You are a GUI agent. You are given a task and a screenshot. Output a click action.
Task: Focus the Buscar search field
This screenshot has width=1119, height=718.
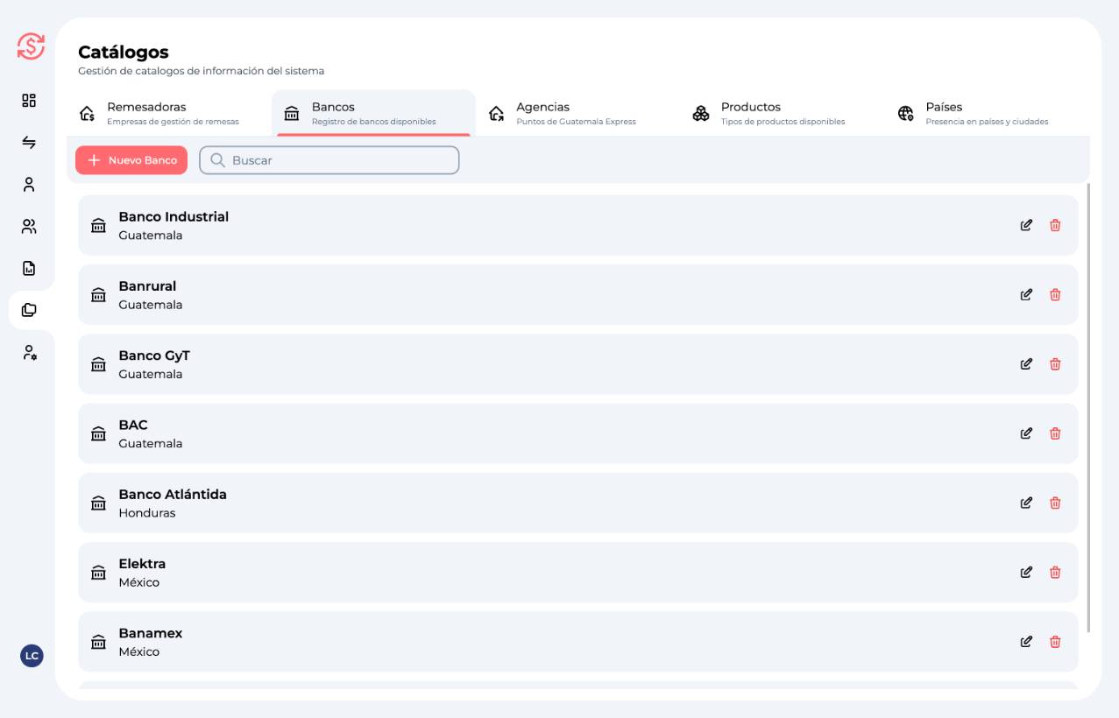[329, 160]
